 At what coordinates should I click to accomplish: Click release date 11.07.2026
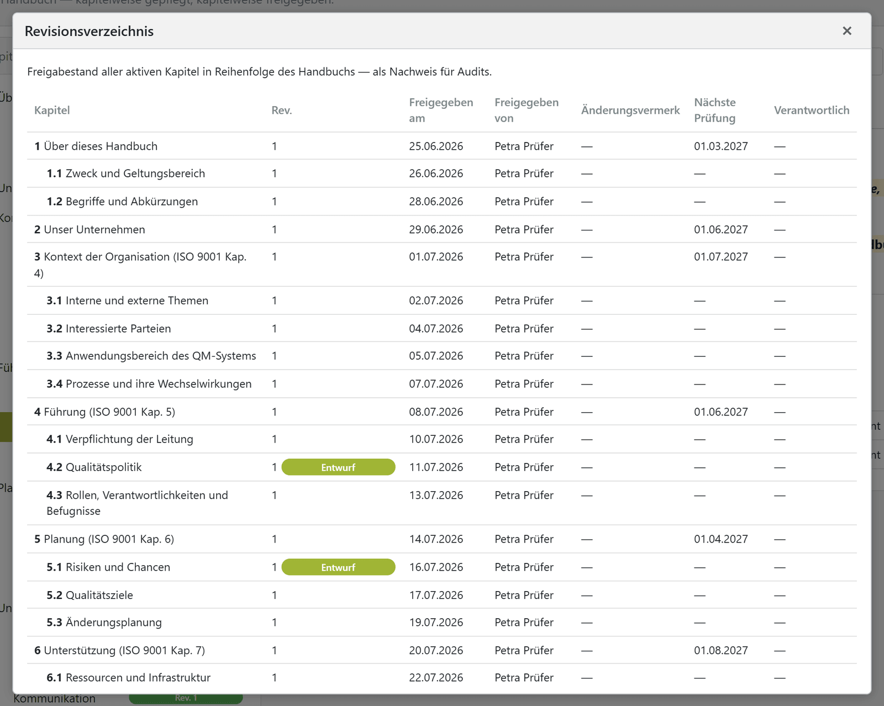436,467
